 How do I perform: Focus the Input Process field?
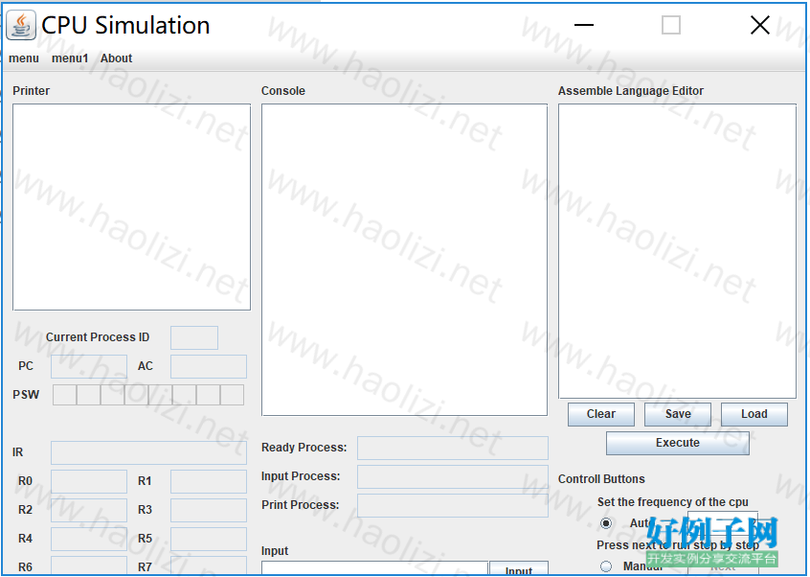pyautogui.click(x=452, y=476)
